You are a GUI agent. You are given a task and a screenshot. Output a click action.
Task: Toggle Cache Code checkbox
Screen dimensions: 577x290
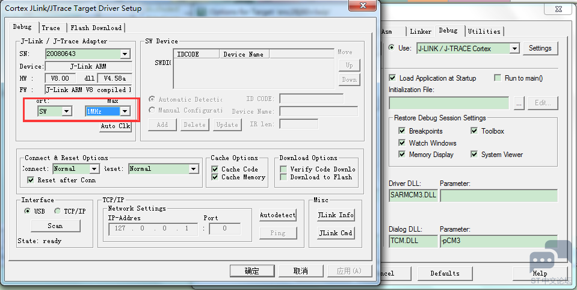tap(215, 169)
